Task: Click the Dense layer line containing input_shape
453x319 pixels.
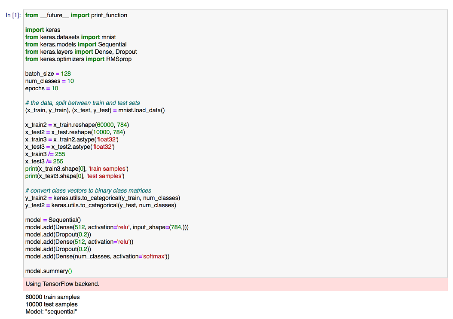Action: 107,227
